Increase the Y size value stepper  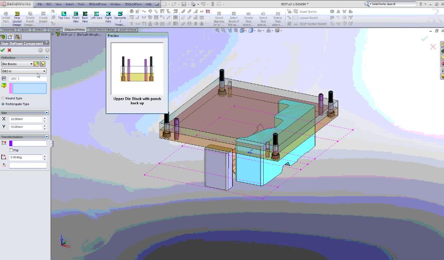pos(45,125)
